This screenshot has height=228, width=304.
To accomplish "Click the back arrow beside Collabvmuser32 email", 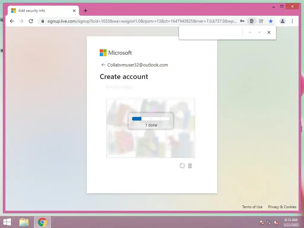I will (x=103, y=65).
